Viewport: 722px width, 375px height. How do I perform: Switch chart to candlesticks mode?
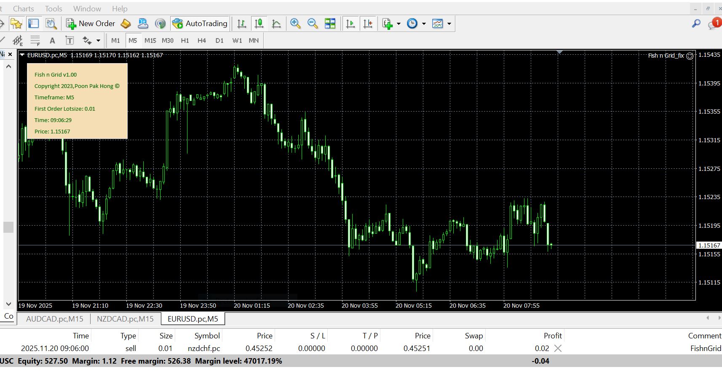point(259,24)
